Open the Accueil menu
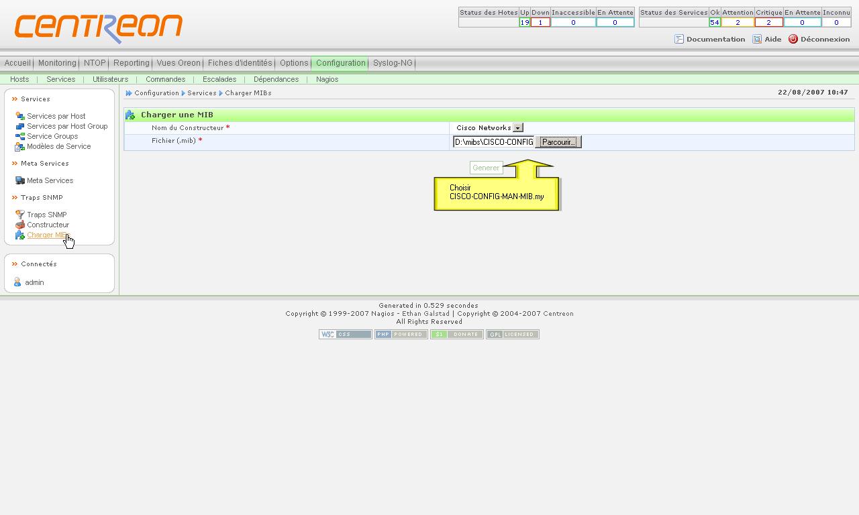Viewport: 859px width, 515px height. tap(17, 63)
